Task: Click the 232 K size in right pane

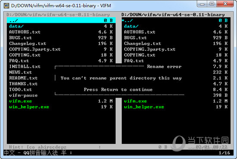Action: pos(220,72)
